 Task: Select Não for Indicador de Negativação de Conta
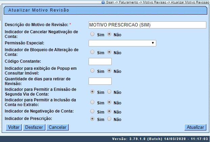pyautogui.click(x=109, y=111)
